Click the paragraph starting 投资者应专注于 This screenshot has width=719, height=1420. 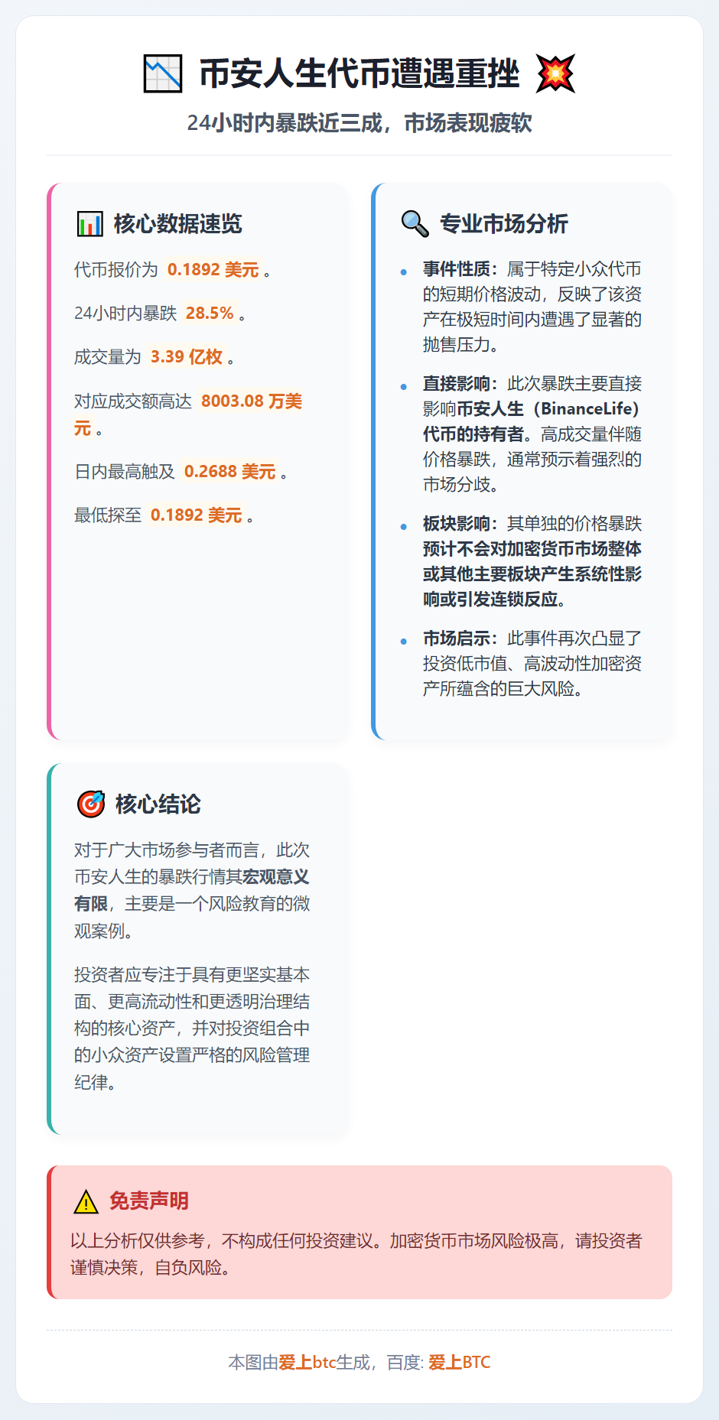pyautogui.click(x=192, y=1028)
